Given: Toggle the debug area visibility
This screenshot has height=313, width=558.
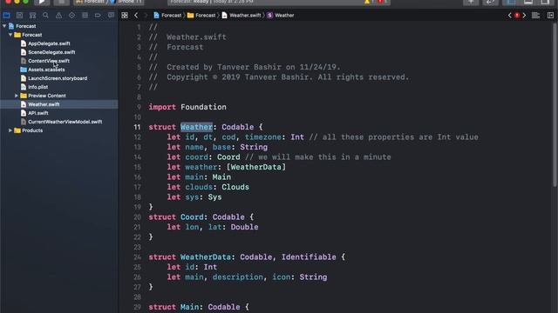Looking at the screenshot, I should (528, 2).
